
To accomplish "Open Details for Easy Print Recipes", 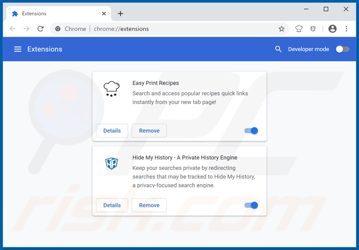I will pyautogui.click(x=112, y=131).
